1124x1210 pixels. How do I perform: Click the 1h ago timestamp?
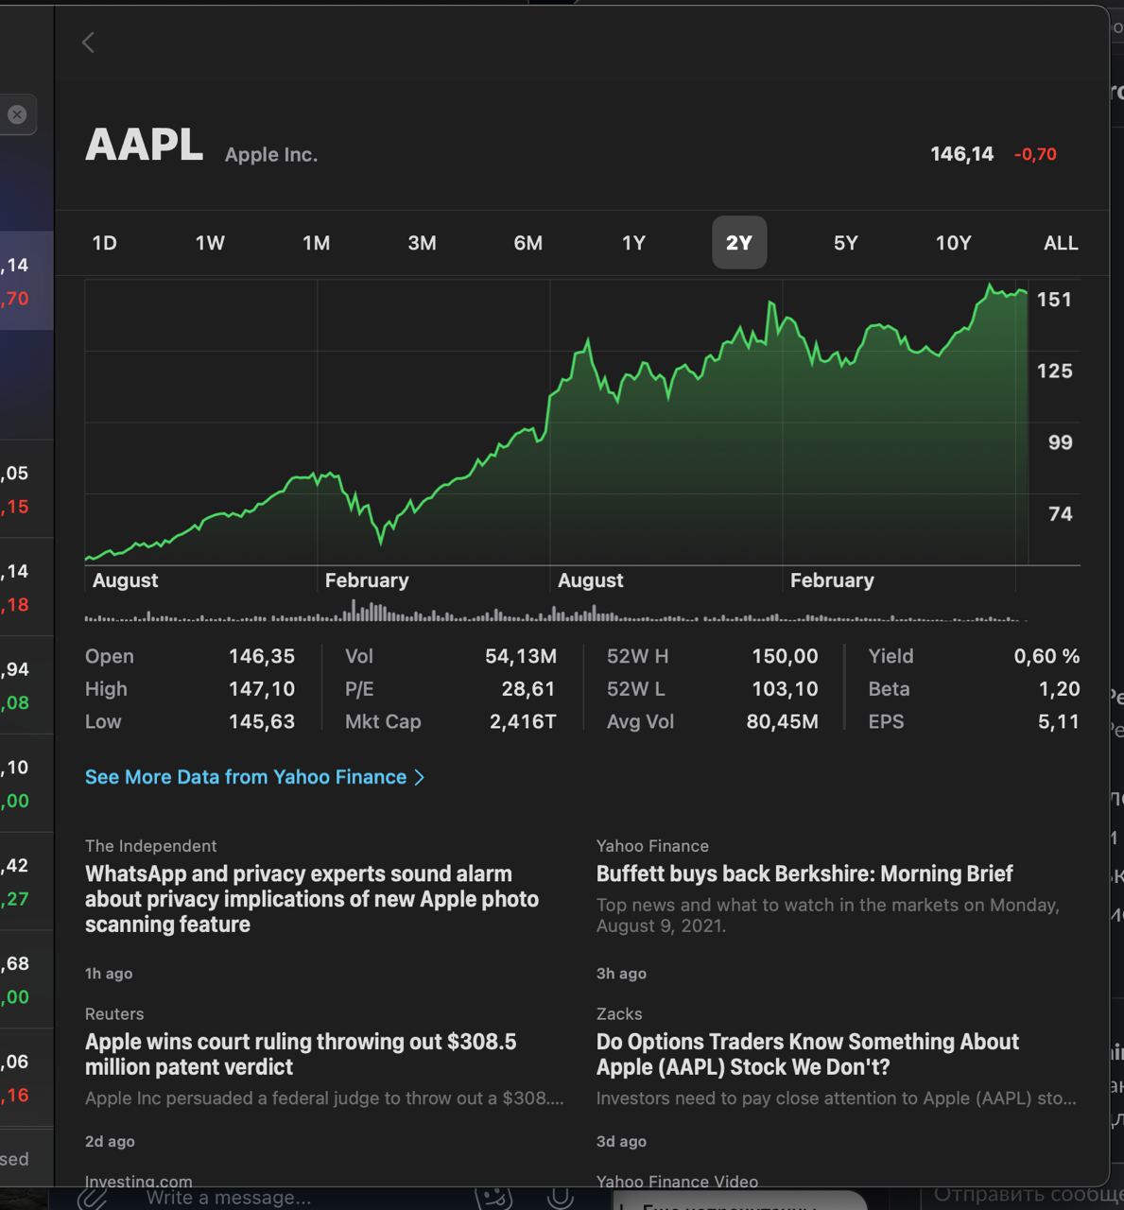pos(109,974)
